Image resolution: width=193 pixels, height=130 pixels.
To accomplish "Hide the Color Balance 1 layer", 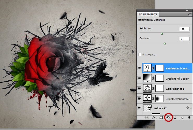I will pyautogui.click(x=139, y=88).
